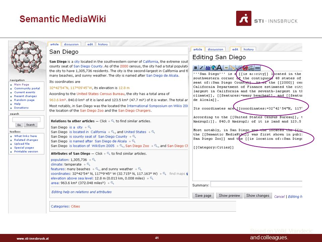Viewport: 322px width, 242px height.
Task: Open What links here in toolbox
Action: click(25, 136)
